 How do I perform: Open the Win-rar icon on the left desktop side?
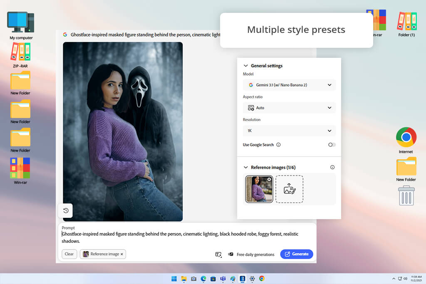tap(20, 171)
